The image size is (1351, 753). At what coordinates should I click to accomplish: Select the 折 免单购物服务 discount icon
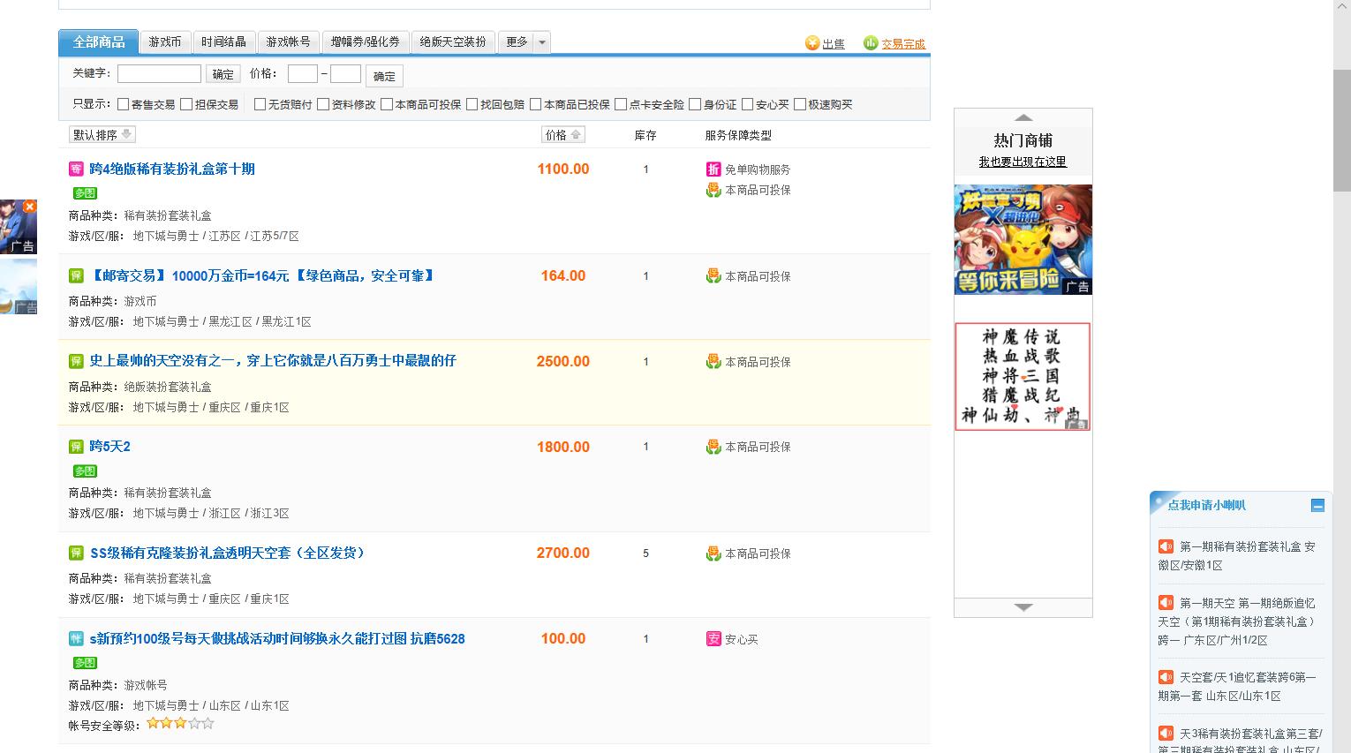(713, 169)
